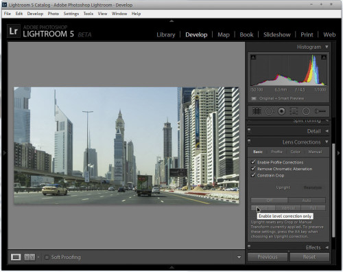Image resolution: width=343 pixels, height=272 pixels.
Task: Select the Profile lens corrections tab
Action: (x=276, y=152)
